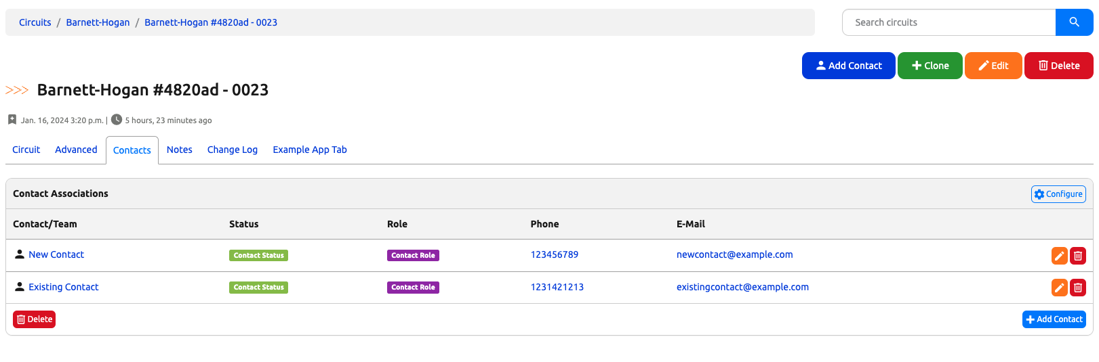Focus the Search circuits field
The width and height of the screenshot is (1099, 362).
(949, 22)
